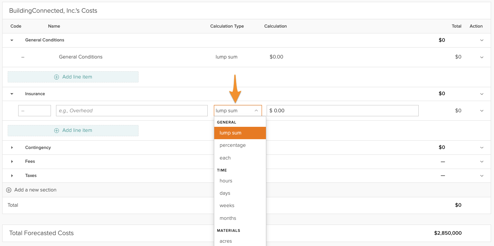Click Add line item under Insurance
Image resolution: width=494 pixels, height=246 pixels.
(73, 130)
